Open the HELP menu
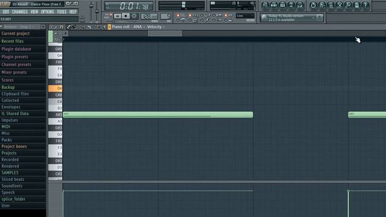This screenshot has height=217, width=386. 72,11
